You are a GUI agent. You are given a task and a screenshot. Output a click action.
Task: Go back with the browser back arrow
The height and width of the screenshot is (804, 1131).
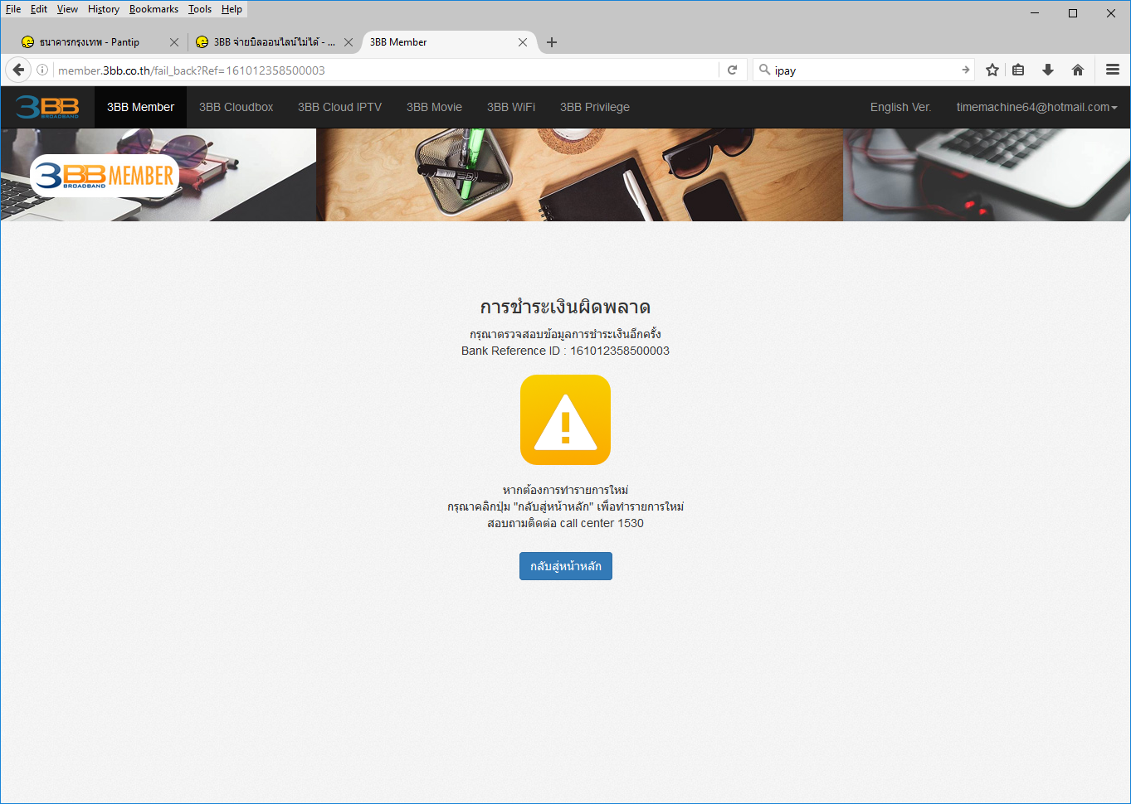point(18,70)
